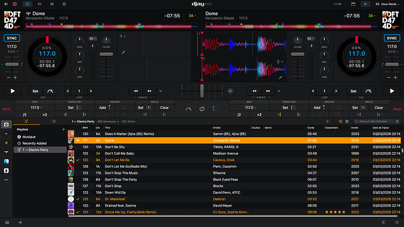Toggle the looper view icon in top bar
This screenshot has width=404, height=227.
click(28, 4)
